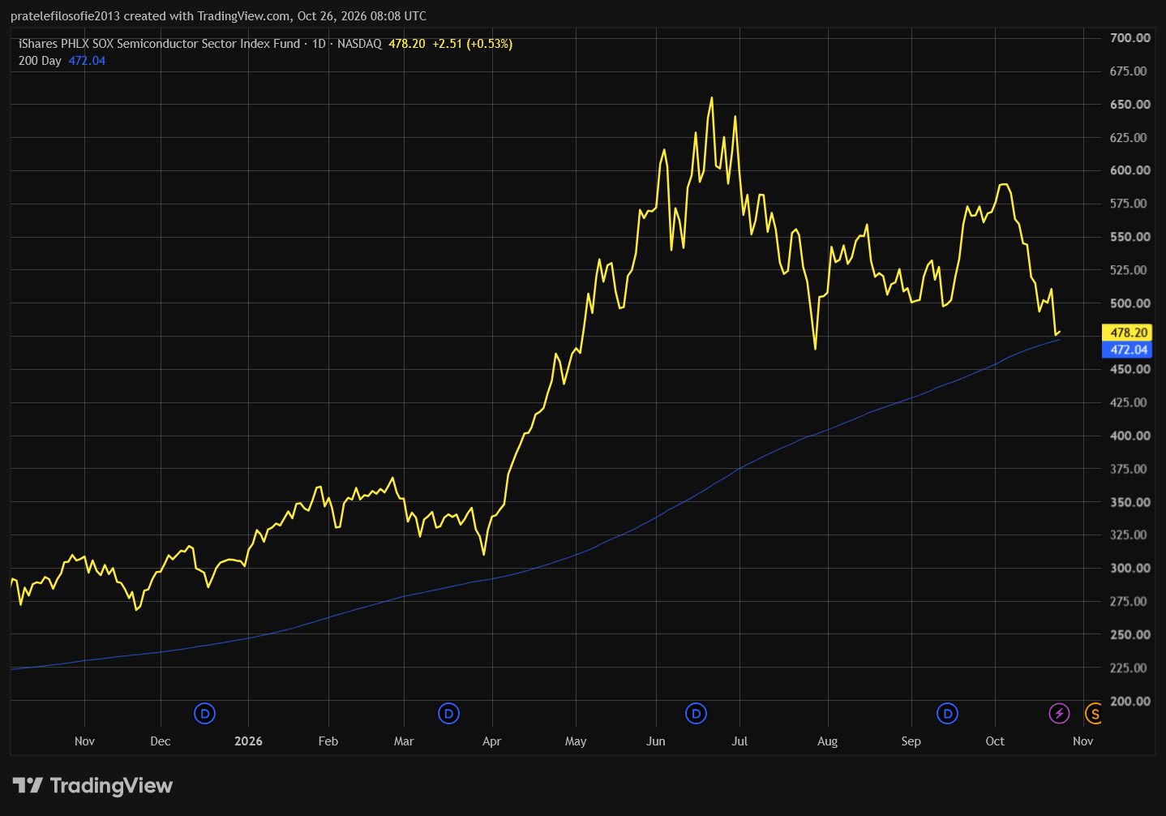
Task: Click the 500.00 price axis label
Action: pos(1130,303)
